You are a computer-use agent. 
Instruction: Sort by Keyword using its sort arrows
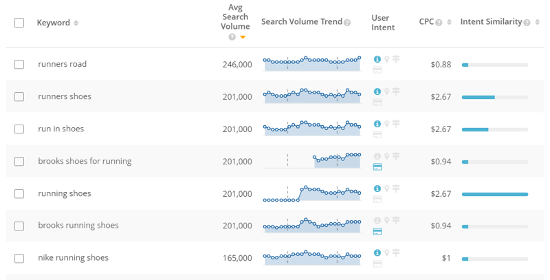click(x=76, y=23)
